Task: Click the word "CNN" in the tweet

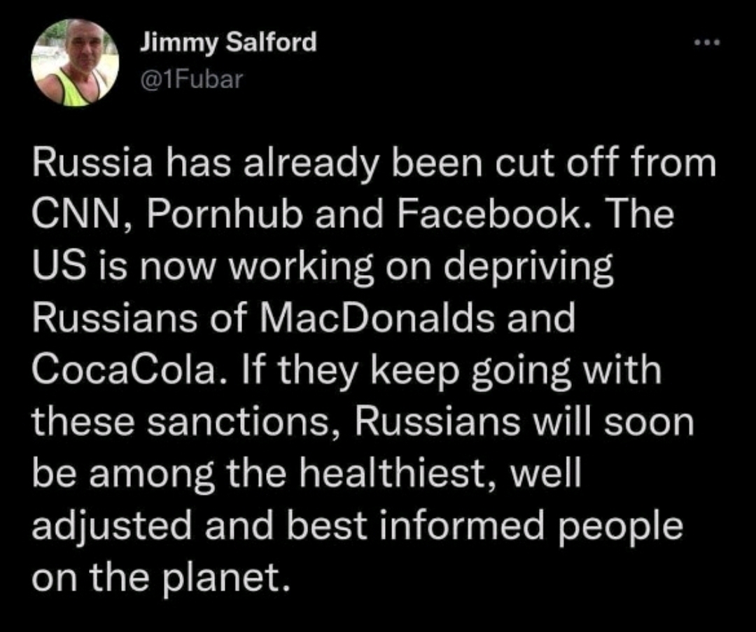Action: click(73, 218)
